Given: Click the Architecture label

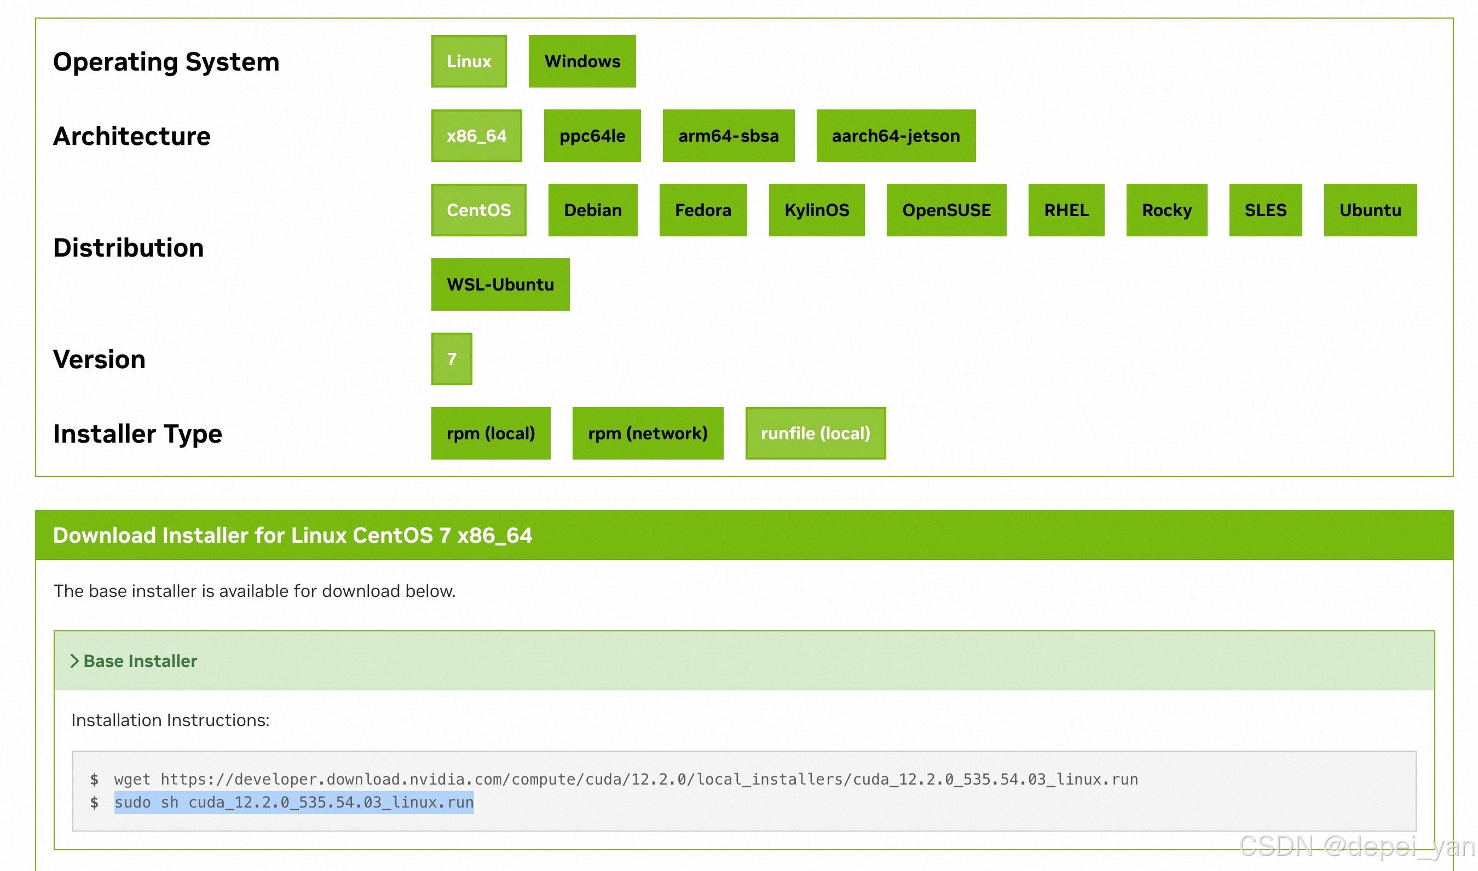Looking at the screenshot, I should click(x=131, y=136).
